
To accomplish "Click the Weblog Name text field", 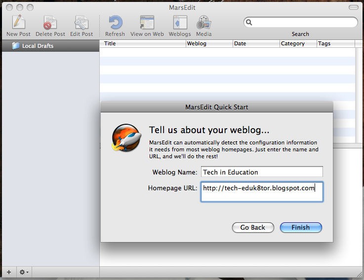I will pos(262,172).
